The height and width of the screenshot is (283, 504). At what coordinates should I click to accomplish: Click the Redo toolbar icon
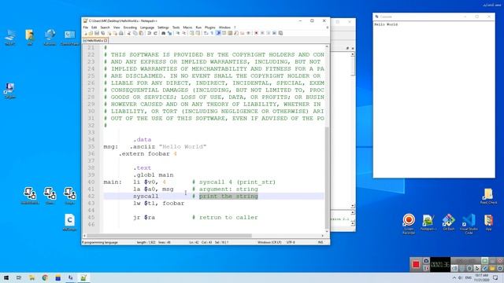pos(156,33)
